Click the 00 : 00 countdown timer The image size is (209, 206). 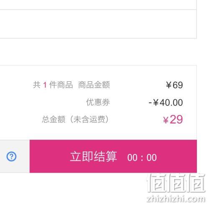142,158
